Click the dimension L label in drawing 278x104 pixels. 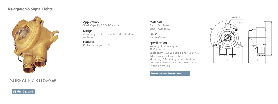(x=228, y=60)
